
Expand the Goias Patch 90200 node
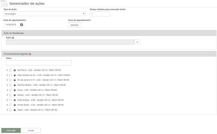(7, 90)
